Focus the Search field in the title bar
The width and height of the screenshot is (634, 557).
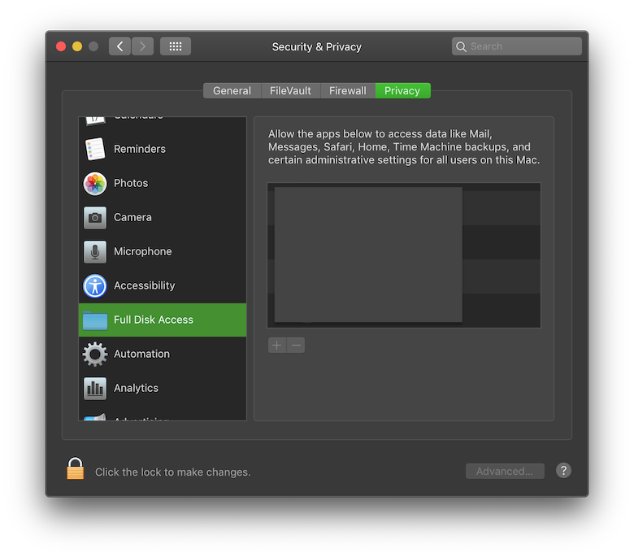(x=517, y=46)
